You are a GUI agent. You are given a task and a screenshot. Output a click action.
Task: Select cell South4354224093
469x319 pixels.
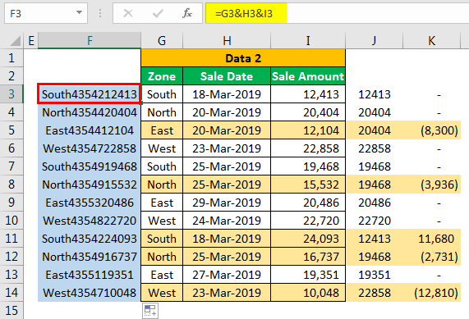pyautogui.click(x=90, y=239)
